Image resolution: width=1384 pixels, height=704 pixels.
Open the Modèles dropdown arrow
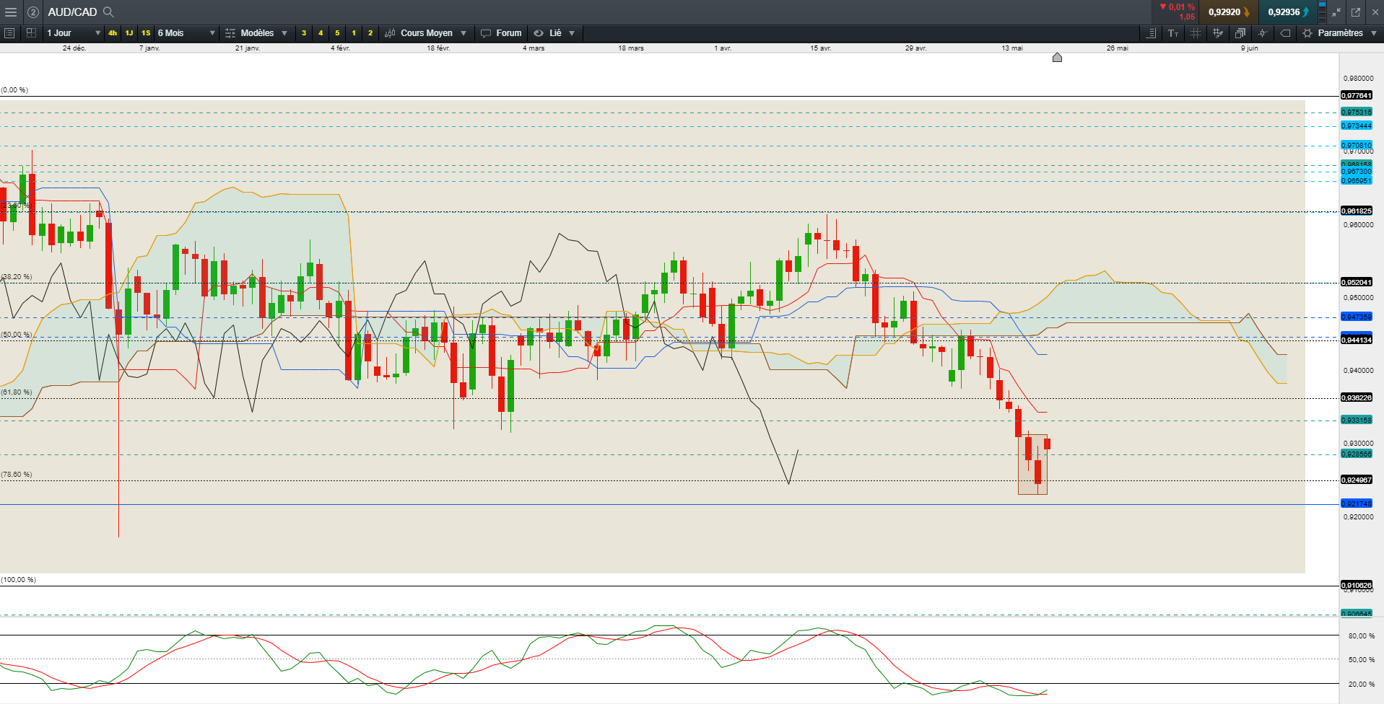pyautogui.click(x=284, y=33)
